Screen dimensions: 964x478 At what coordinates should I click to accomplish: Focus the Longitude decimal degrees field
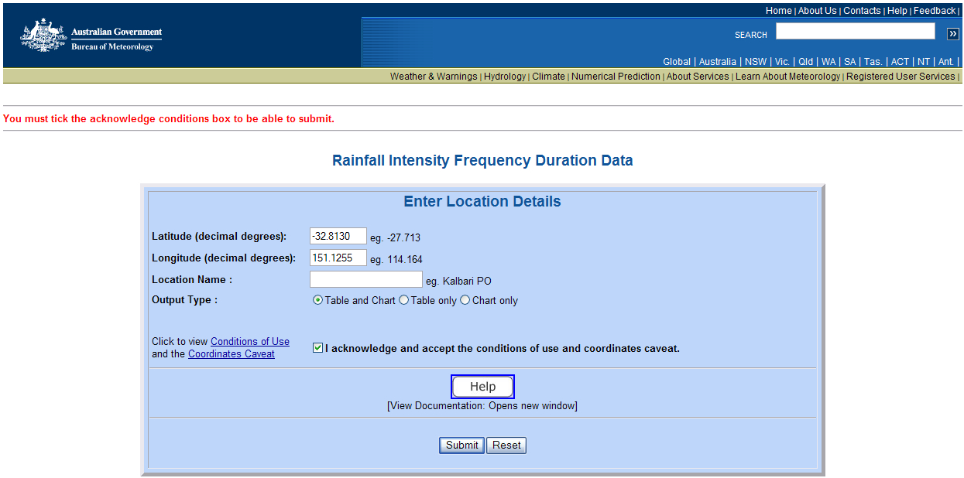click(x=338, y=258)
